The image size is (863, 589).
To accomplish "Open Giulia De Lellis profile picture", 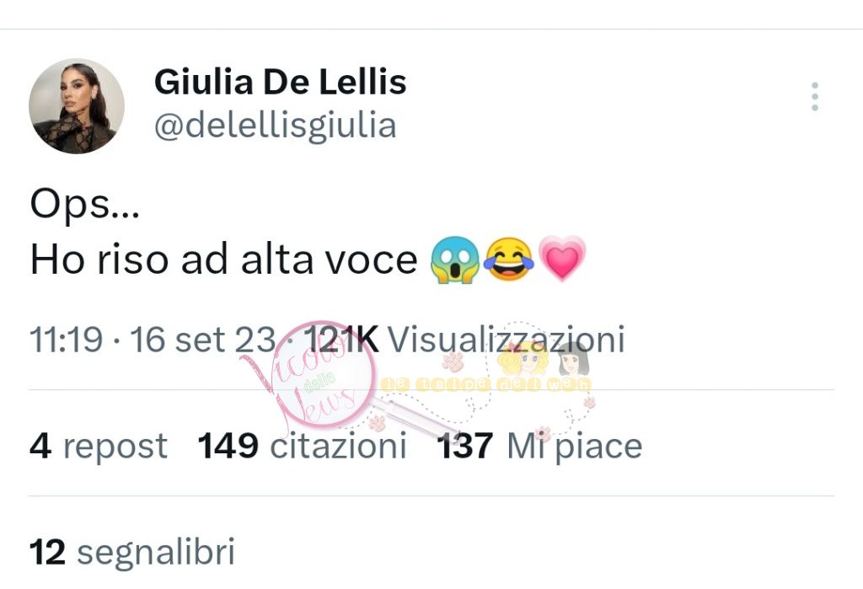I will (x=77, y=105).
